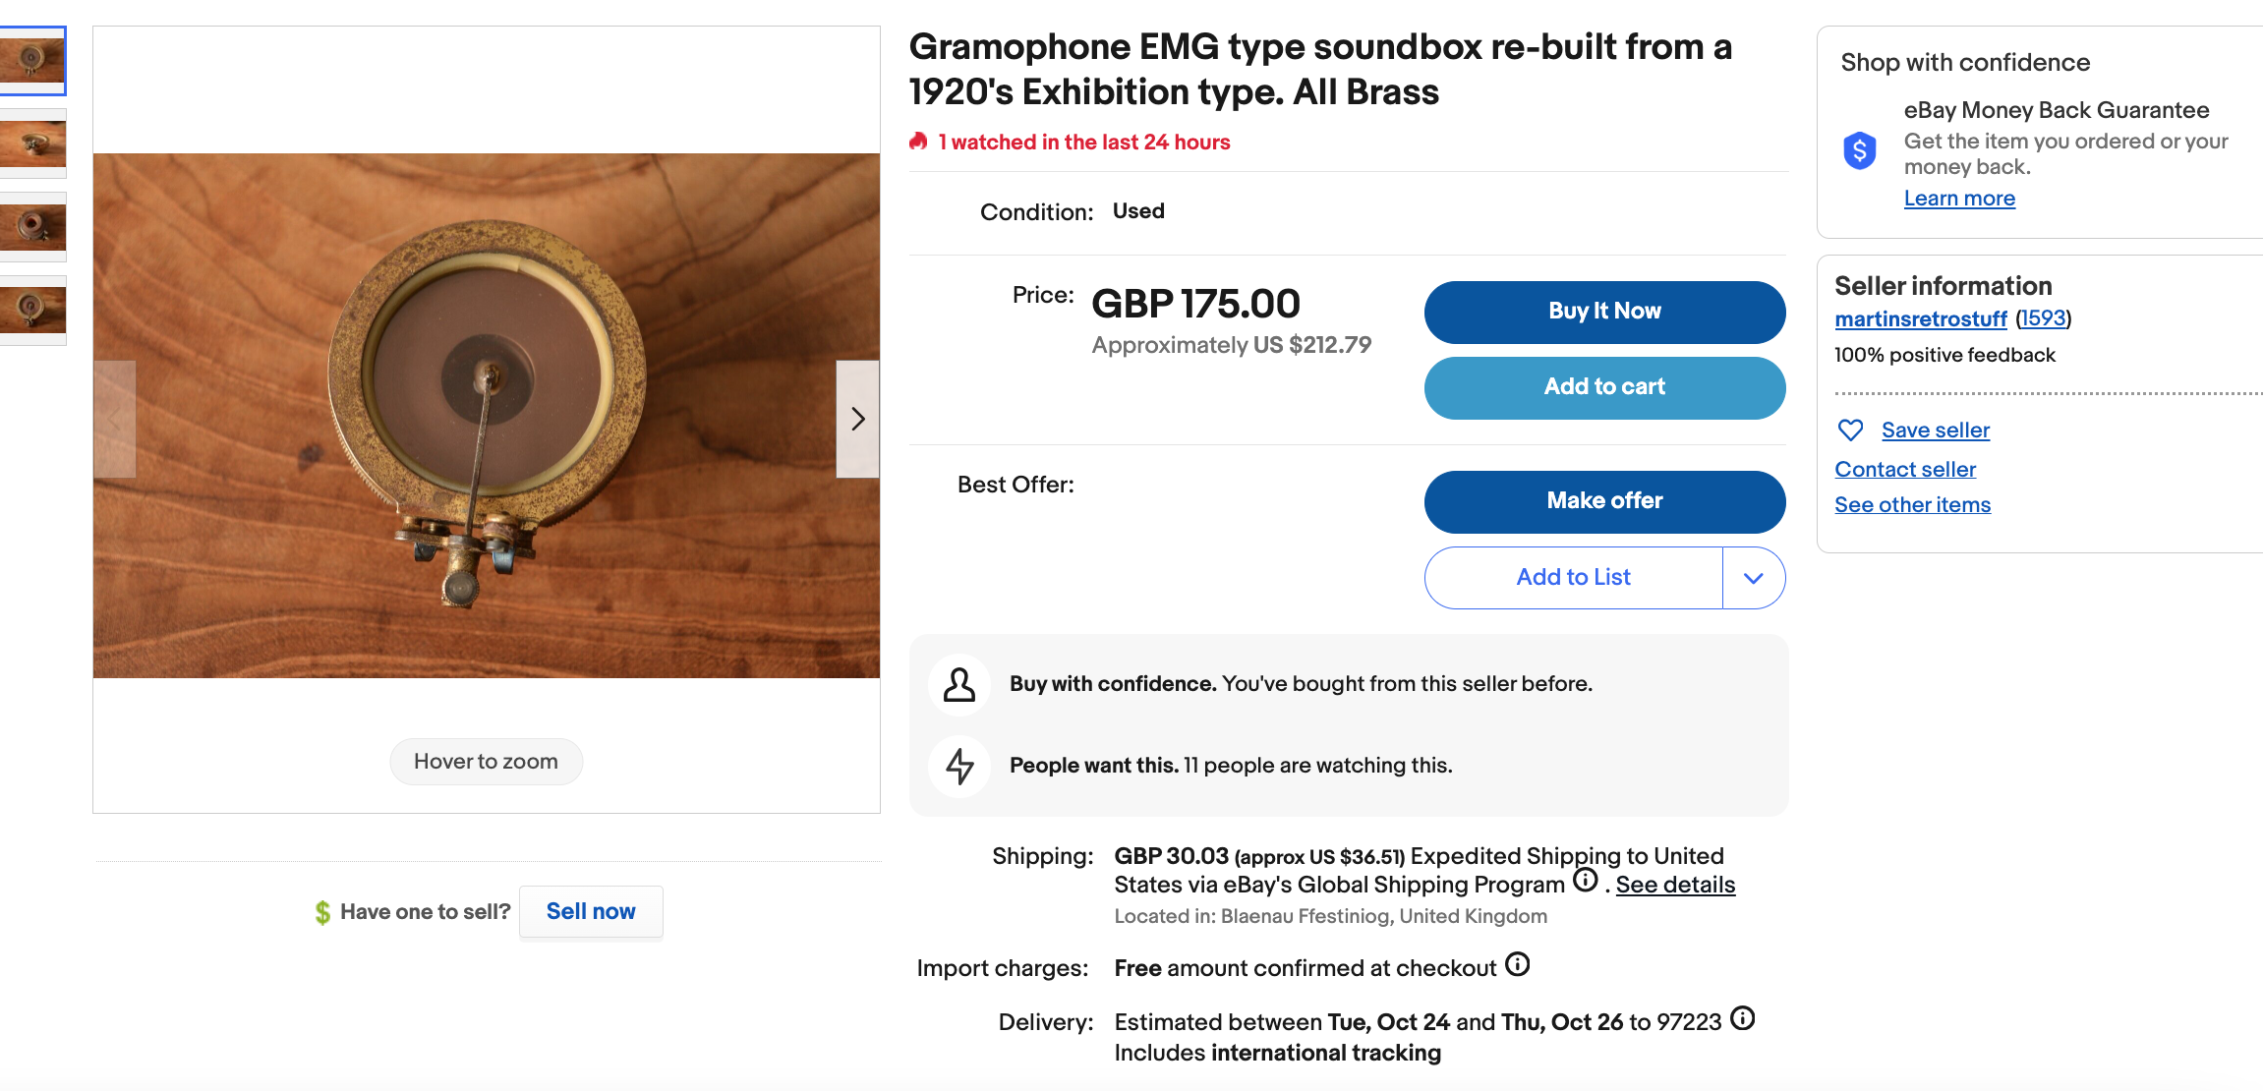Click the previous image arrow on photo
Viewport: 2263px width, 1091px height.
click(115, 420)
